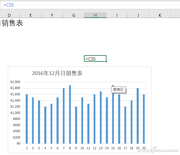Select the bar for day 19
This screenshot has width=180, height=155.
coord(138,116)
